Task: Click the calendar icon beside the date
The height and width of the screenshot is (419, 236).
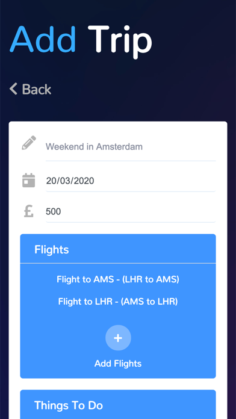Action: point(29,180)
